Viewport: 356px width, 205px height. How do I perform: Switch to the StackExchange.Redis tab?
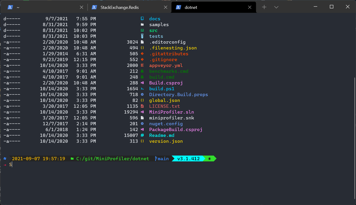(130, 7)
